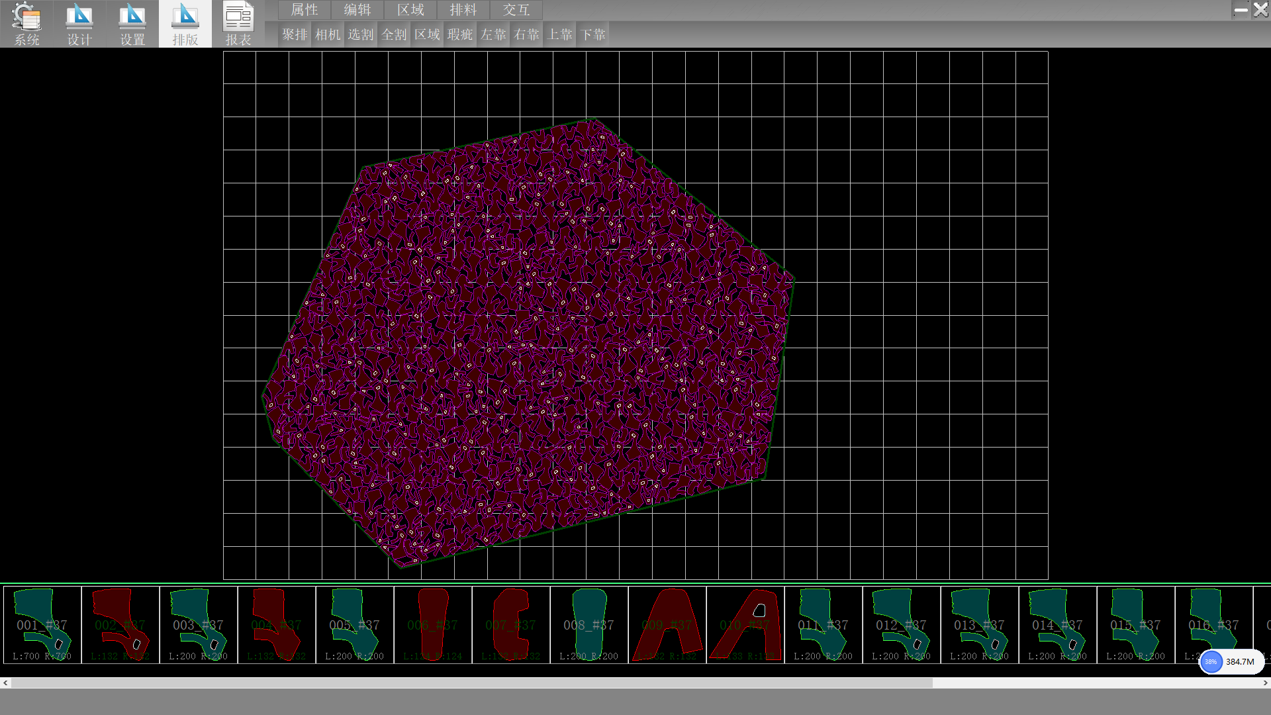Click the 左靠 align-left button
1271x715 pixels.
pyautogui.click(x=493, y=34)
